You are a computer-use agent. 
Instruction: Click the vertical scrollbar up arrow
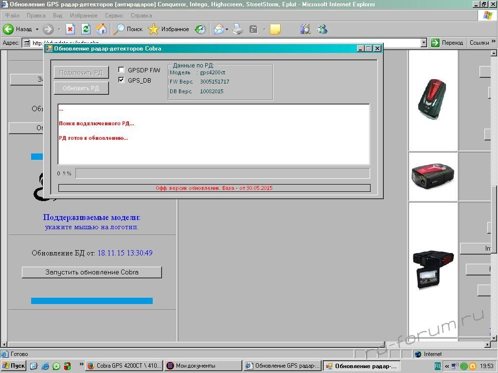click(x=494, y=53)
